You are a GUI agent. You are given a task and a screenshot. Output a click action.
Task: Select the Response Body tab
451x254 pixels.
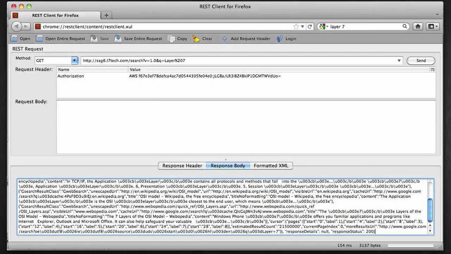(228, 165)
